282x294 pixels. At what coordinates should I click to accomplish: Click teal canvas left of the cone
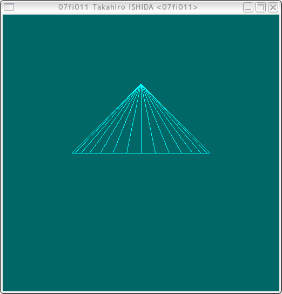pos(37,120)
